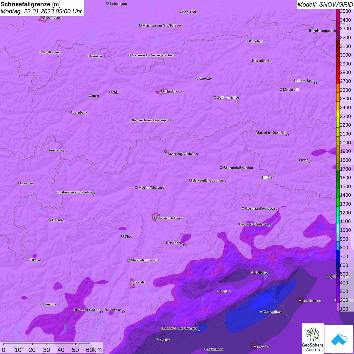Select the Bruneck/Brunico place name
This screenshot has width=354, height=354.
point(238,168)
